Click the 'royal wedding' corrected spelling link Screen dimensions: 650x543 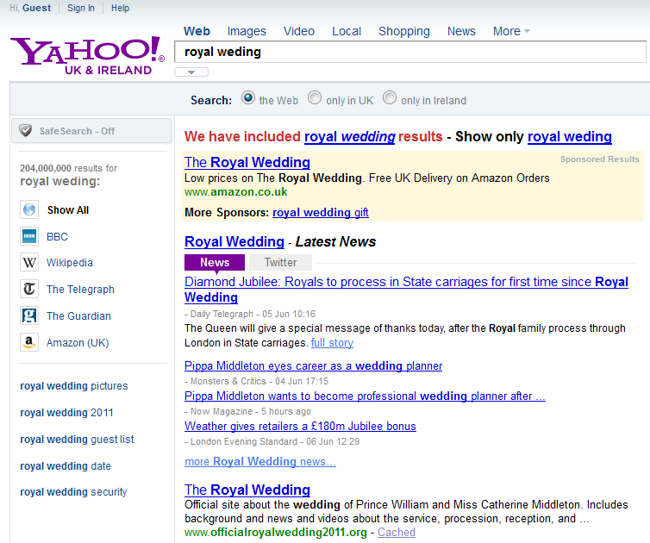(x=350, y=136)
